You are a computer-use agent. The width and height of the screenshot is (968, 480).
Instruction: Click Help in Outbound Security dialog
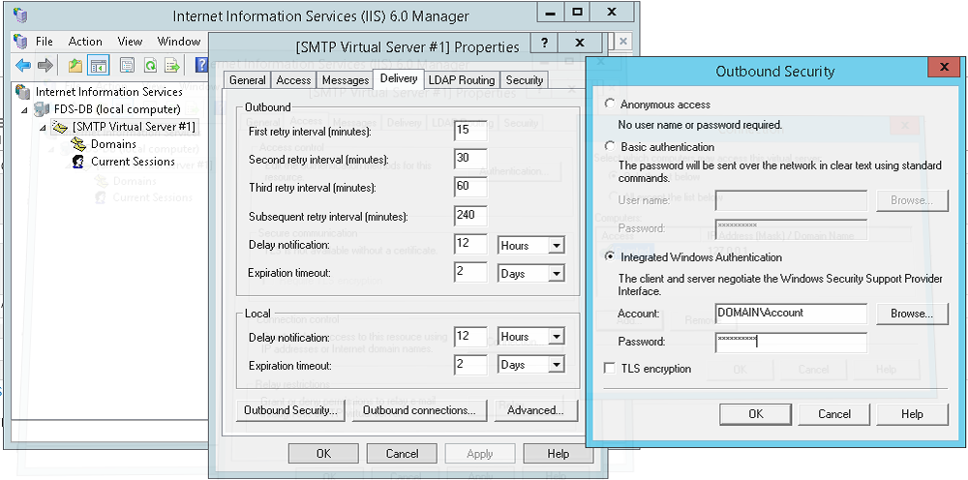pos(912,414)
